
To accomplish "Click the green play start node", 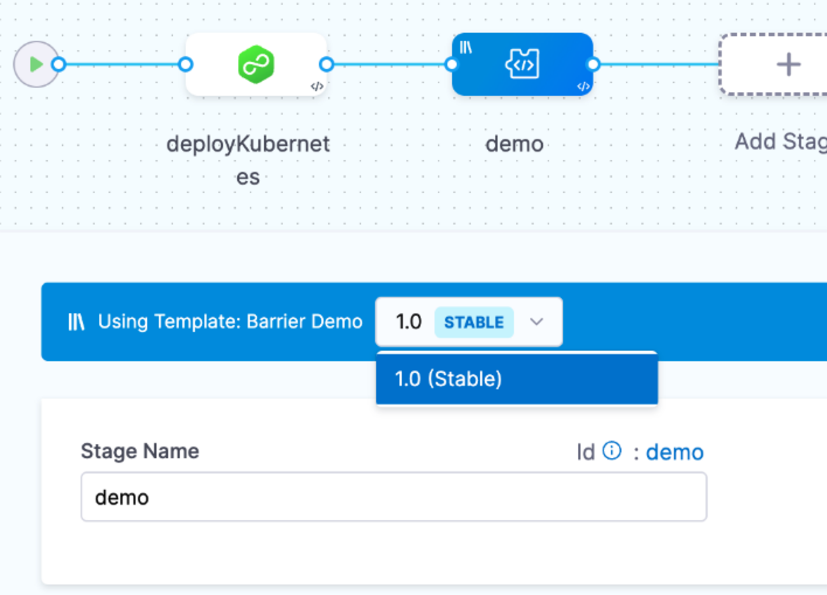I will click(x=36, y=64).
